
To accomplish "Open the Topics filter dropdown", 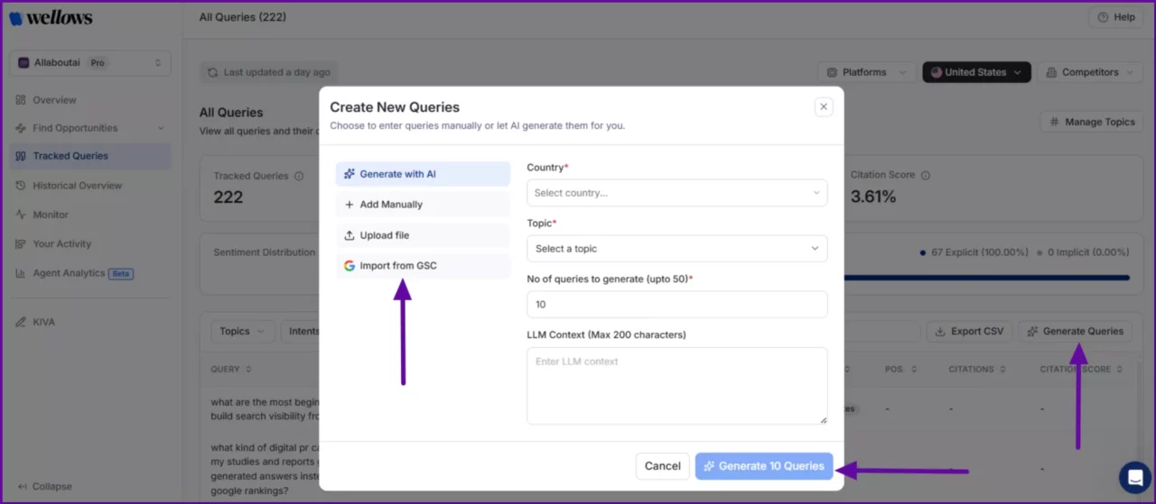I will click(x=242, y=331).
